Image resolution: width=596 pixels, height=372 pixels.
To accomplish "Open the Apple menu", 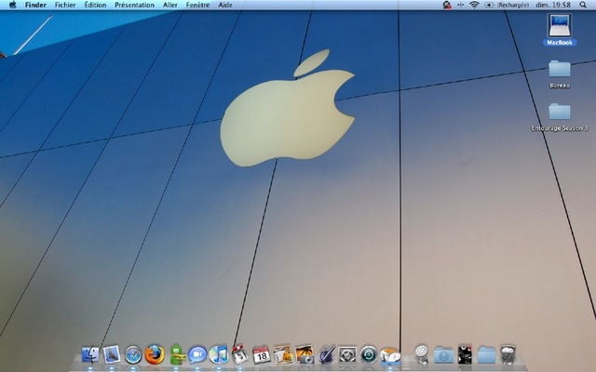I will coord(12,5).
